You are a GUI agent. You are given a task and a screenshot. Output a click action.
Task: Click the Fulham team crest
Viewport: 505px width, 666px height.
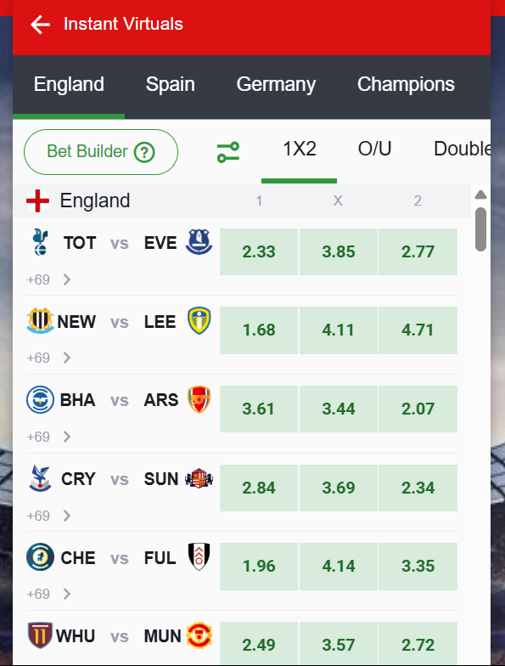point(199,556)
